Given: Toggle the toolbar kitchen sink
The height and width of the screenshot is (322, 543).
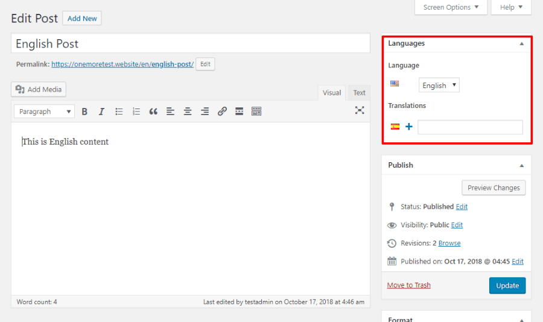Looking at the screenshot, I should tap(256, 112).
